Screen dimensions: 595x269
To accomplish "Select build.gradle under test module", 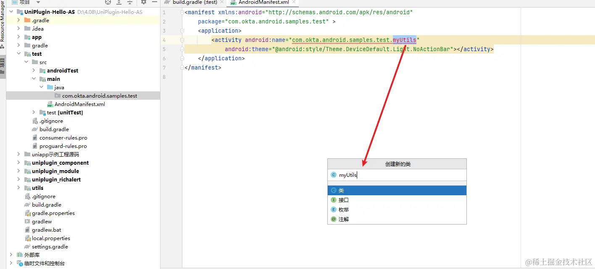I will [x=54, y=129].
